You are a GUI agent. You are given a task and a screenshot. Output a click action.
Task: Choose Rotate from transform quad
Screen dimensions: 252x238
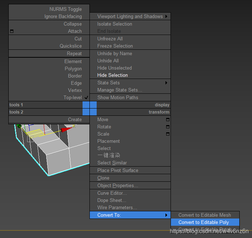104,127
